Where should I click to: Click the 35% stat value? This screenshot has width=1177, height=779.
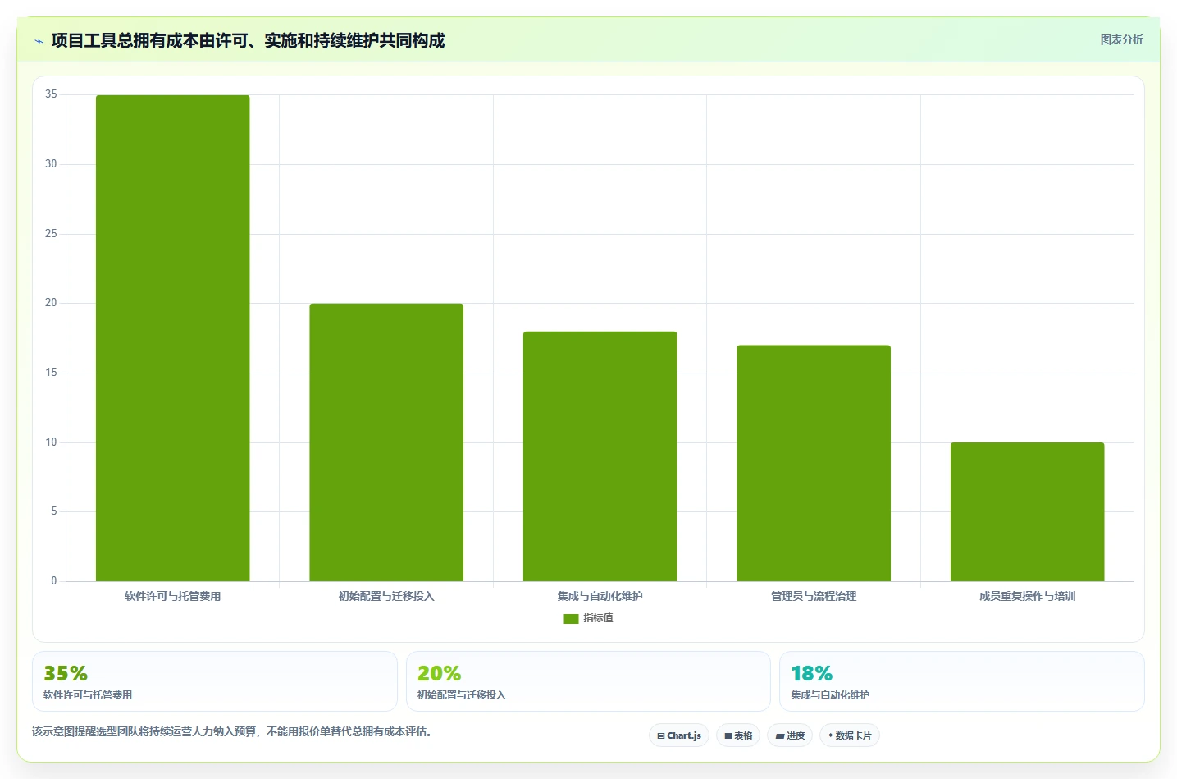click(66, 673)
